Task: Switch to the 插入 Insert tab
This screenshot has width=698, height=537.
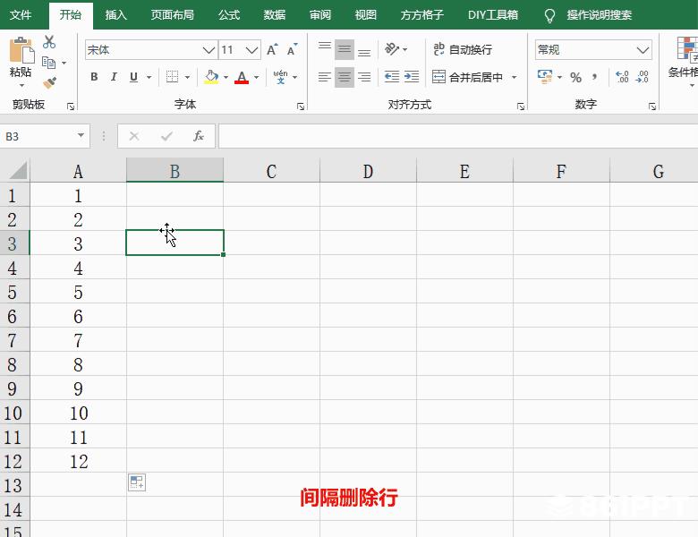Action: (x=115, y=14)
